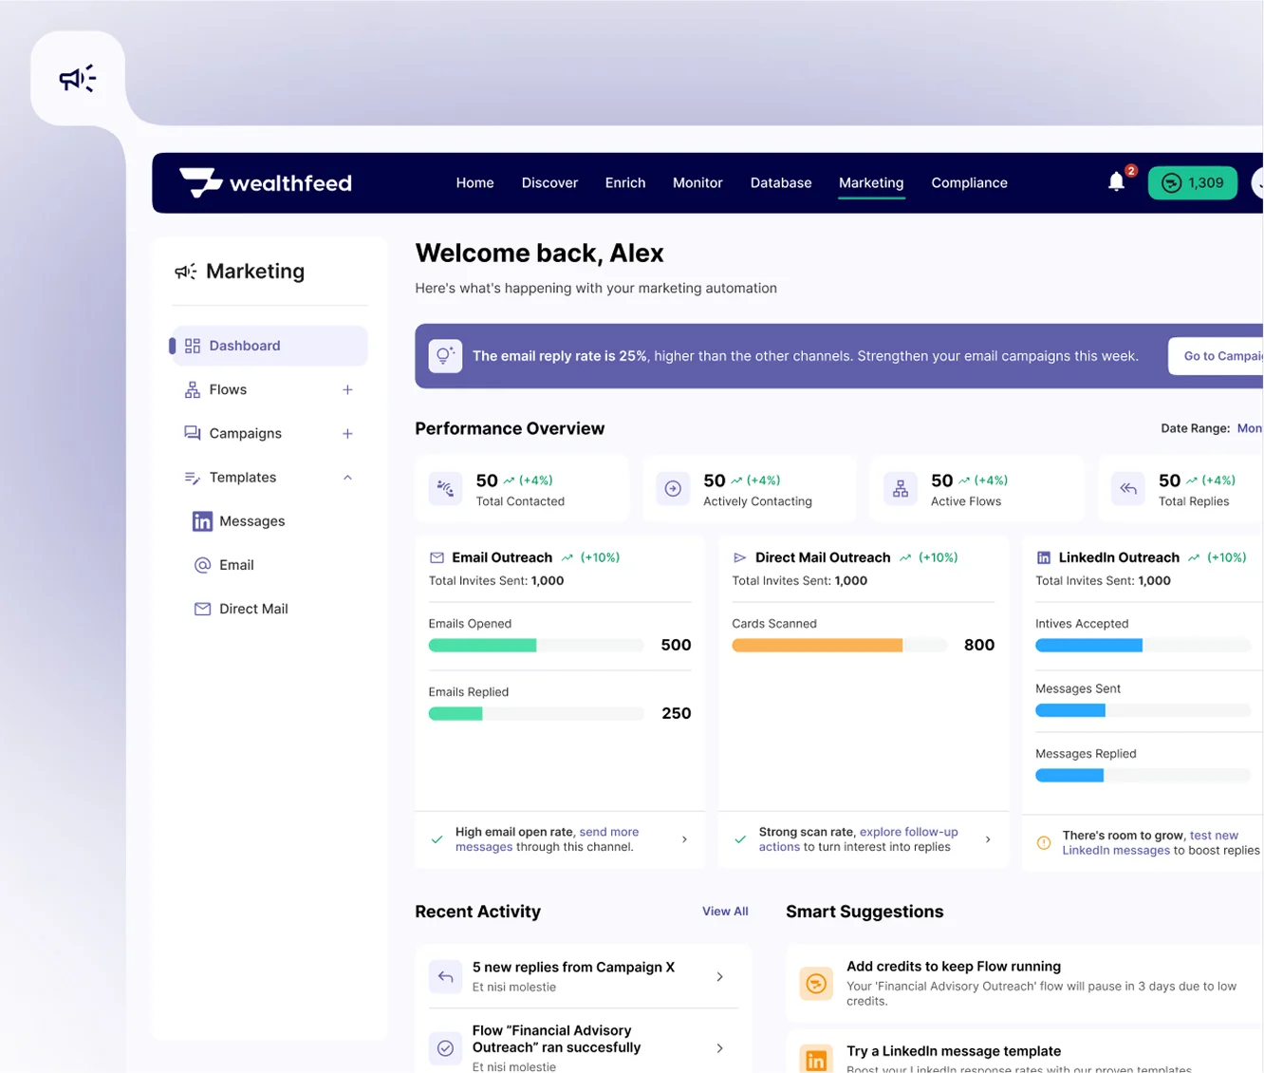
Task: Collapse the Templates section chevron
Action: point(347,478)
